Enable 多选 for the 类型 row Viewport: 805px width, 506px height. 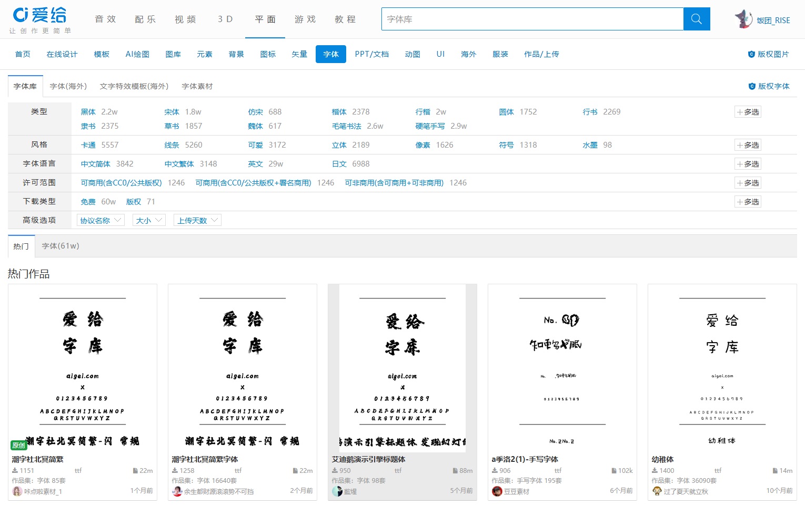coord(748,112)
